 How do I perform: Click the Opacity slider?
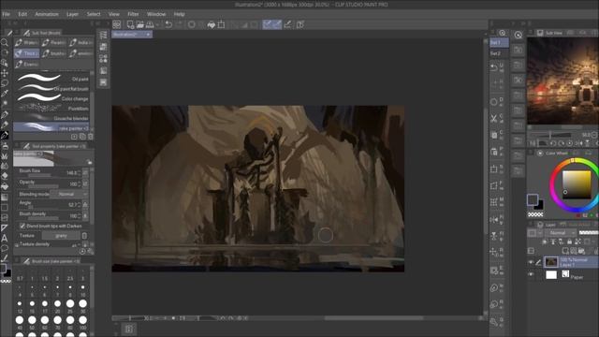(44, 186)
